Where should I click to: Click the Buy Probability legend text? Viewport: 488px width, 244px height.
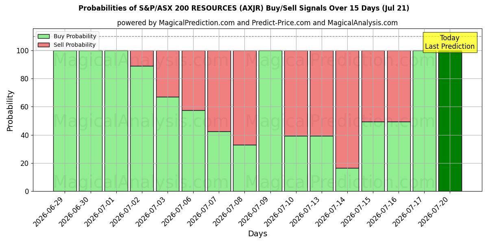point(75,36)
